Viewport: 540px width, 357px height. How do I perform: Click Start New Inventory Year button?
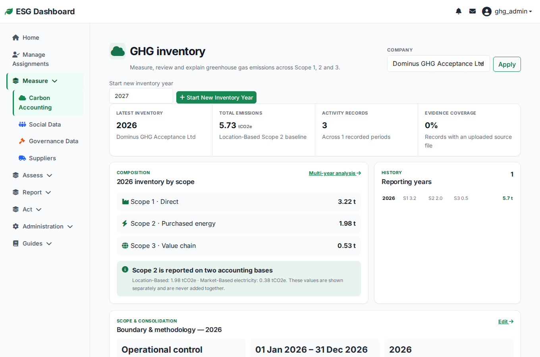pyautogui.click(x=216, y=98)
